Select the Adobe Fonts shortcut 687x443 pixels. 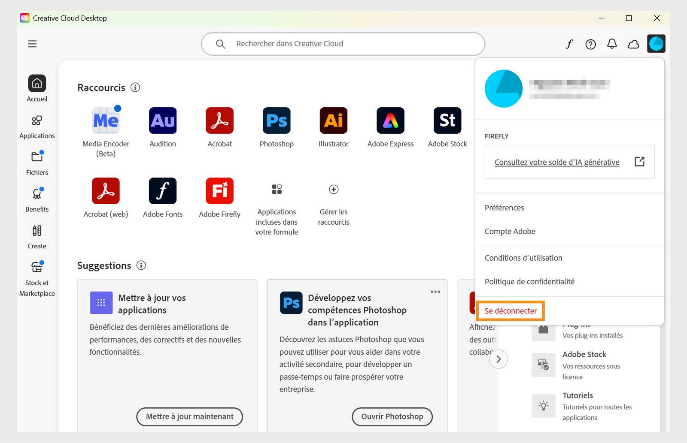click(162, 191)
